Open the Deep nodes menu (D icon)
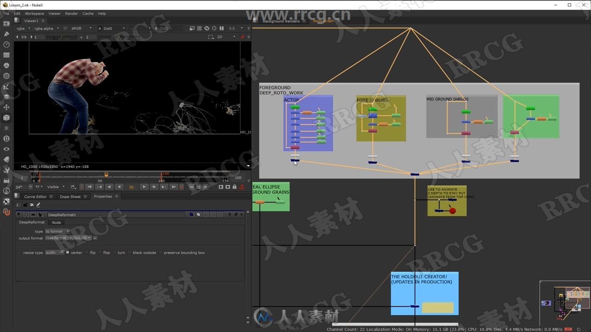This screenshot has height=332, width=591. pos(6,139)
